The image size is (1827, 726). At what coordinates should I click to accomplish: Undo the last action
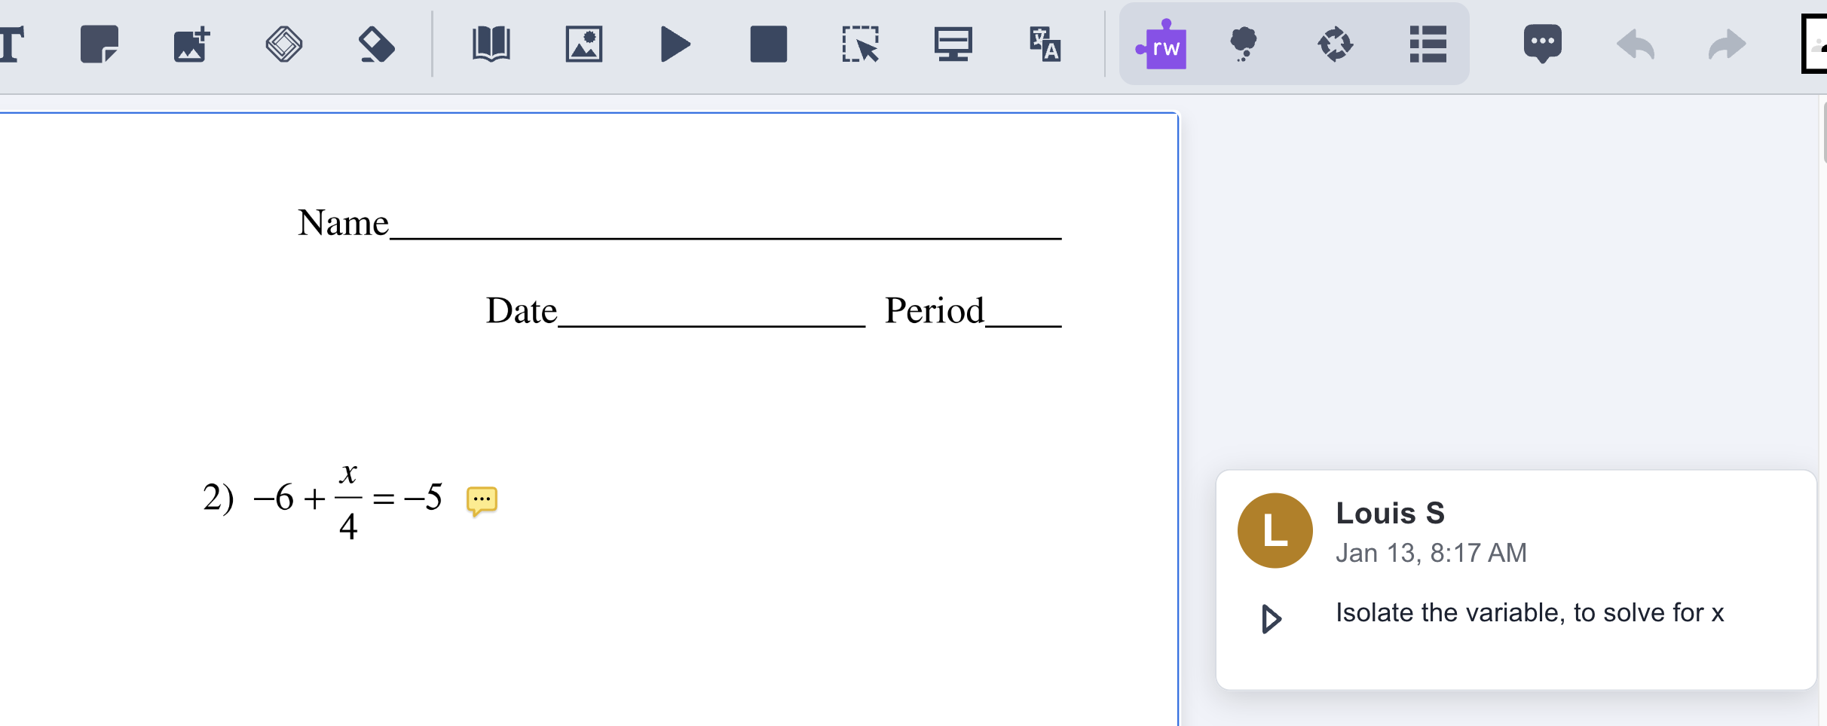1636,44
